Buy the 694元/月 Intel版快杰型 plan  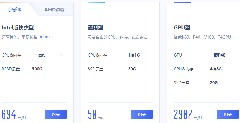pos(56,114)
